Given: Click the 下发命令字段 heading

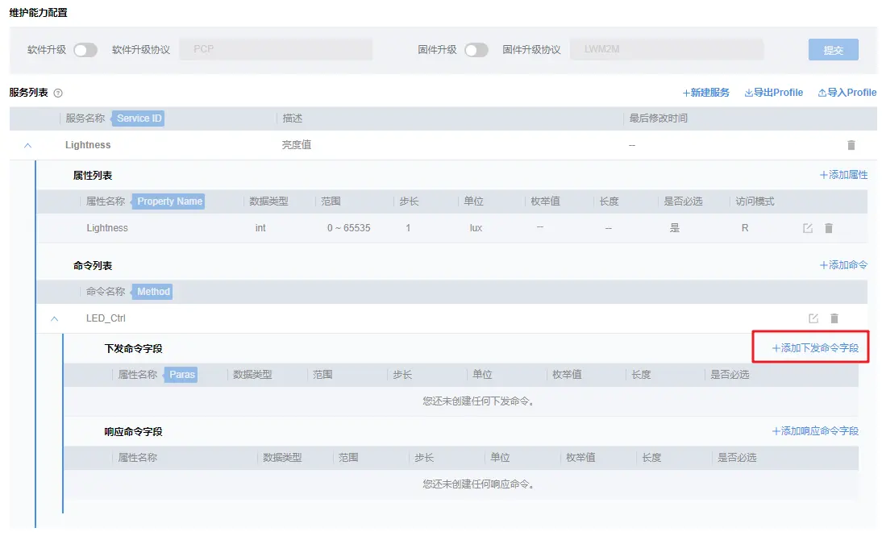Looking at the screenshot, I should [x=133, y=349].
